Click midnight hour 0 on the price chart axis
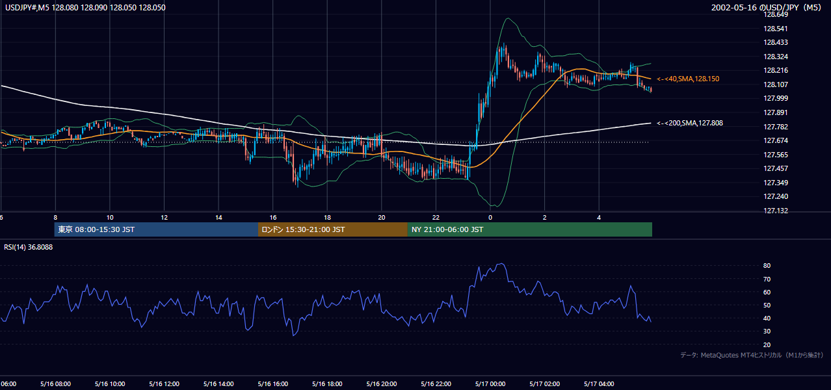This screenshot has height=390, width=831. 490,217
